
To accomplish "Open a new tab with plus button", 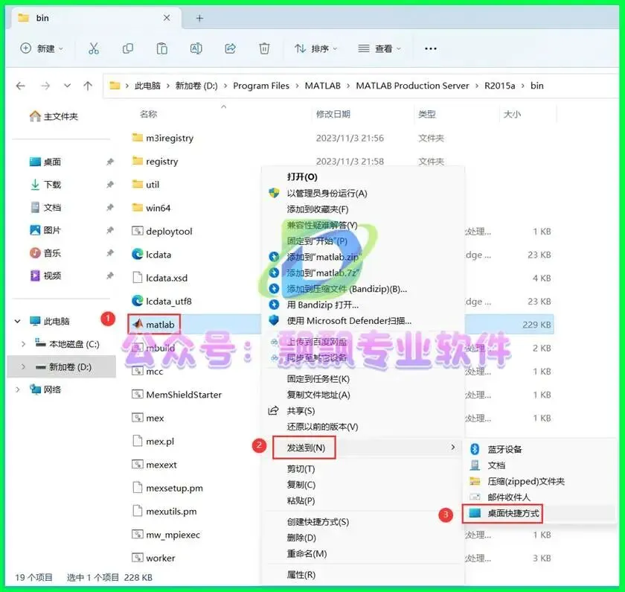I will coord(199,18).
